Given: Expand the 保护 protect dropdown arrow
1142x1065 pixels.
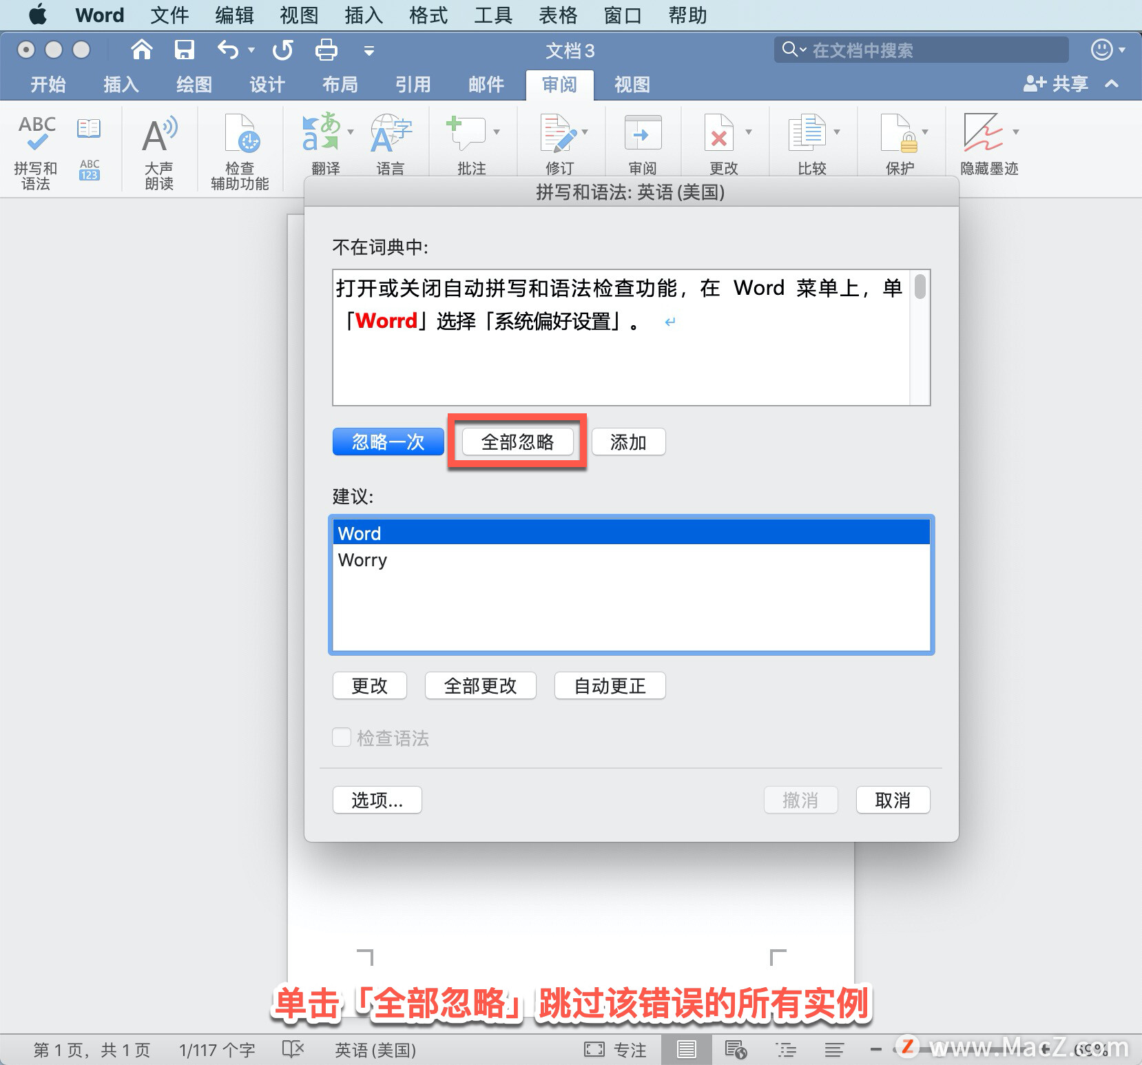Looking at the screenshot, I should pos(925,132).
